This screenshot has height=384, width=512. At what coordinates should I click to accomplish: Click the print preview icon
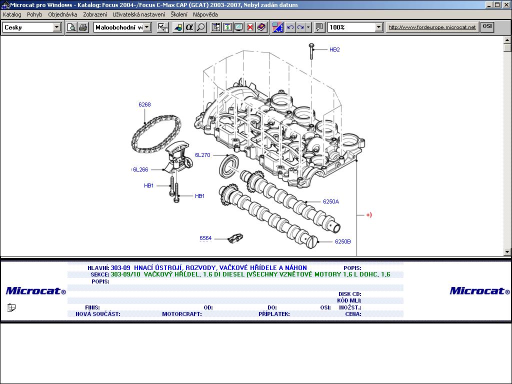coord(71,27)
